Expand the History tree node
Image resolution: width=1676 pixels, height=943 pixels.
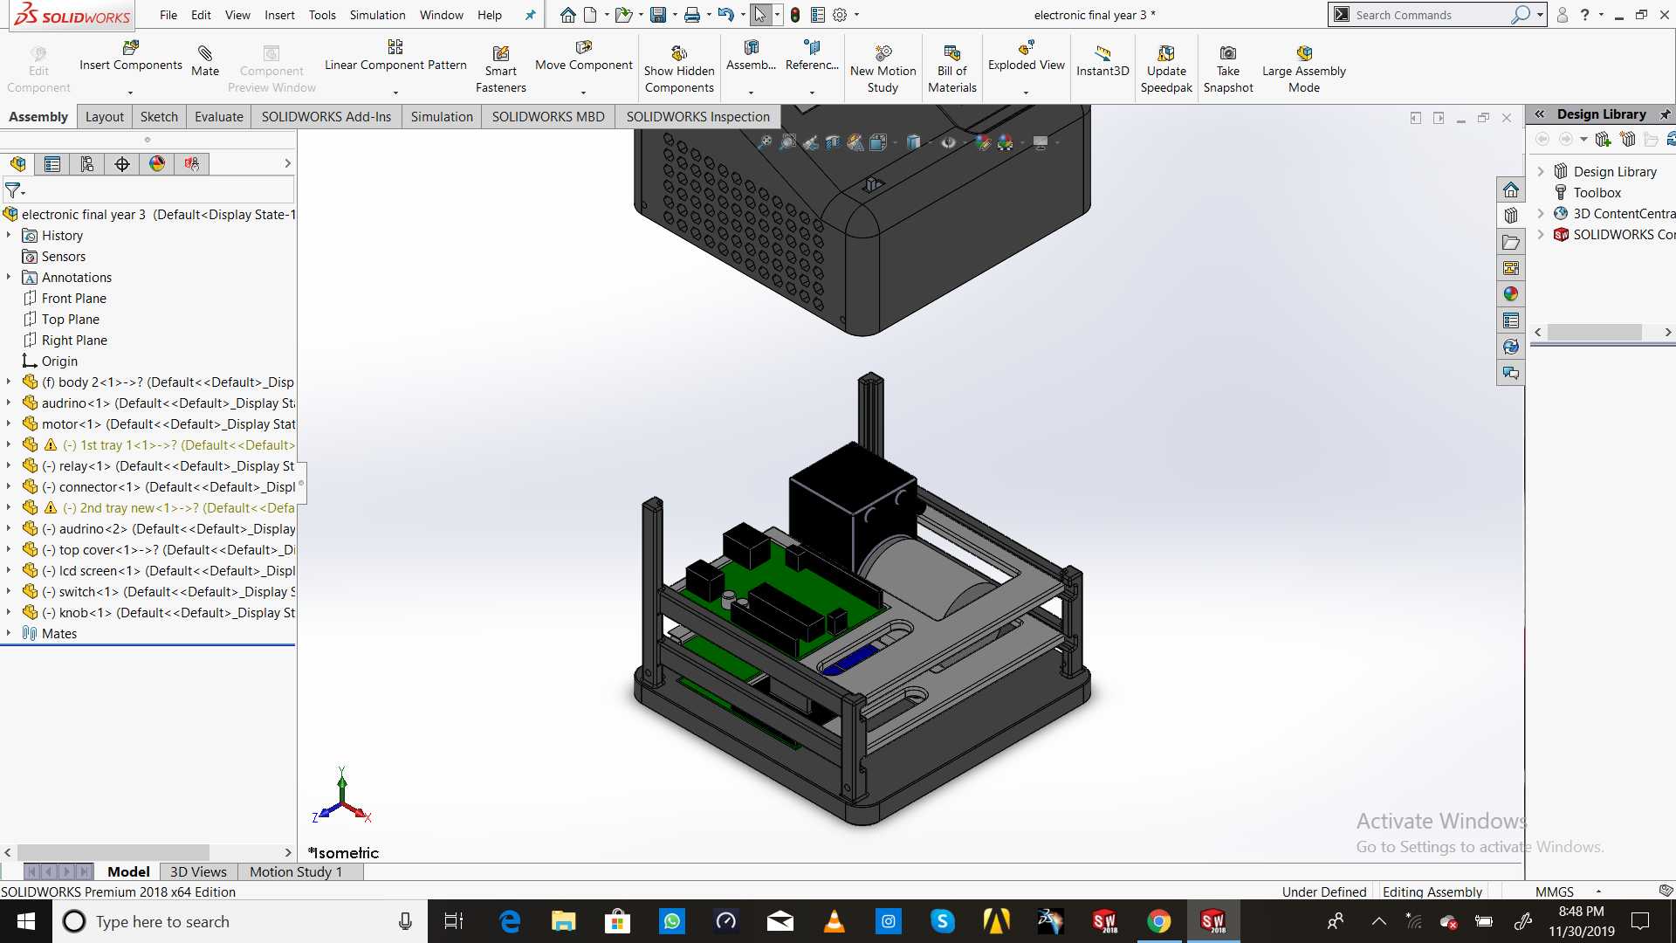[x=9, y=235]
